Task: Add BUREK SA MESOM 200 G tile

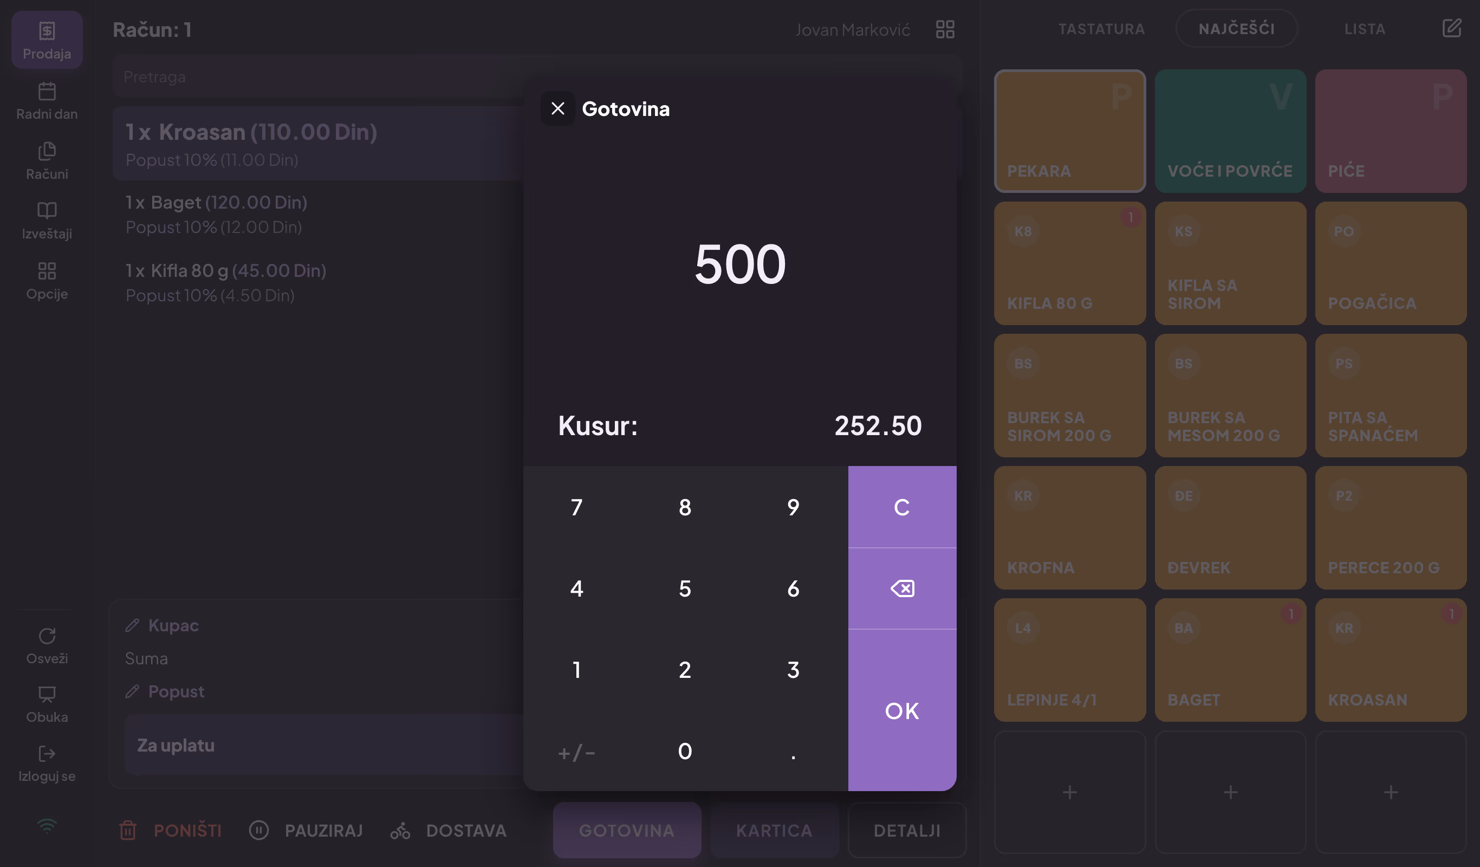Action: point(1230,396)
